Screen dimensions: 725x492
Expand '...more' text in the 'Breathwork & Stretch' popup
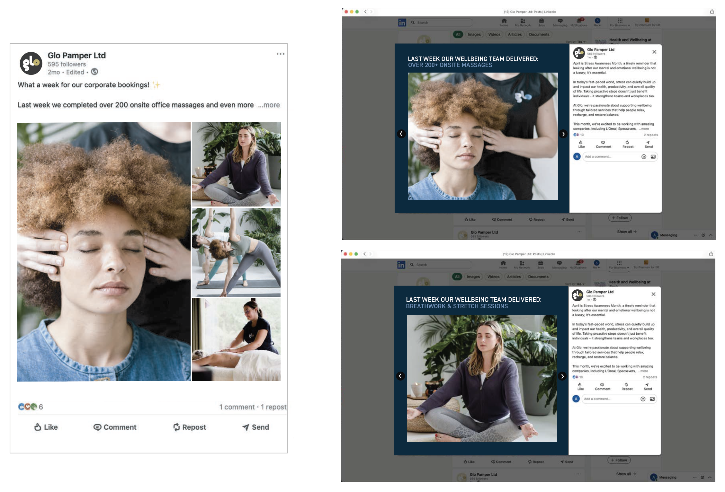point(643,371)
